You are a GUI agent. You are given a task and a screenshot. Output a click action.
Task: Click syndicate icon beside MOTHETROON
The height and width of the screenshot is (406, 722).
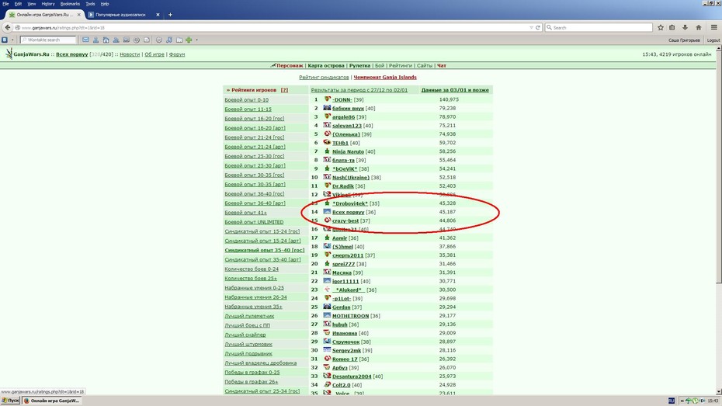(327, 315)
